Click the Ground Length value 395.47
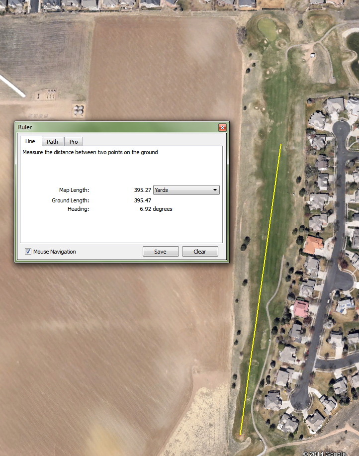Image resolution: width=359 pixels, height=456 pixels. coord(143,200)
